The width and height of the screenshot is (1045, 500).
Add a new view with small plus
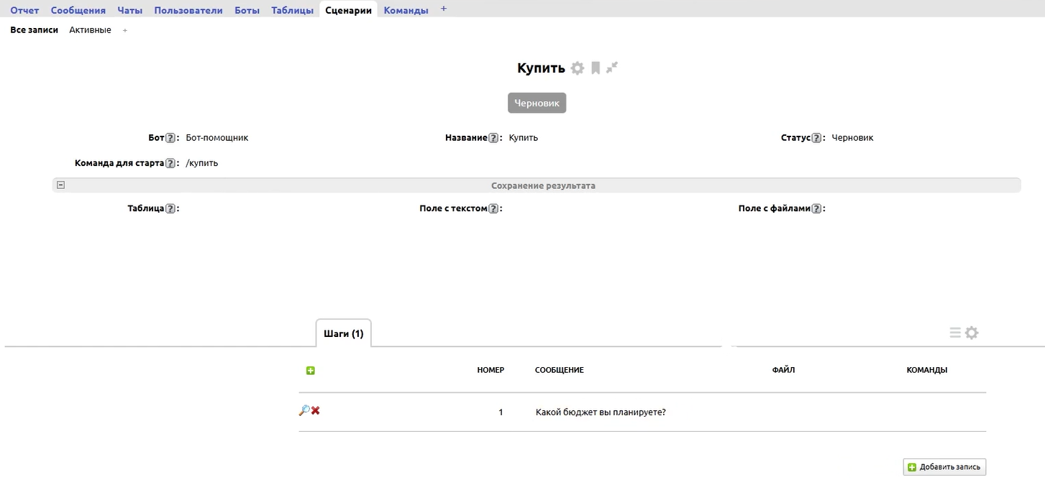pos(125,31)
